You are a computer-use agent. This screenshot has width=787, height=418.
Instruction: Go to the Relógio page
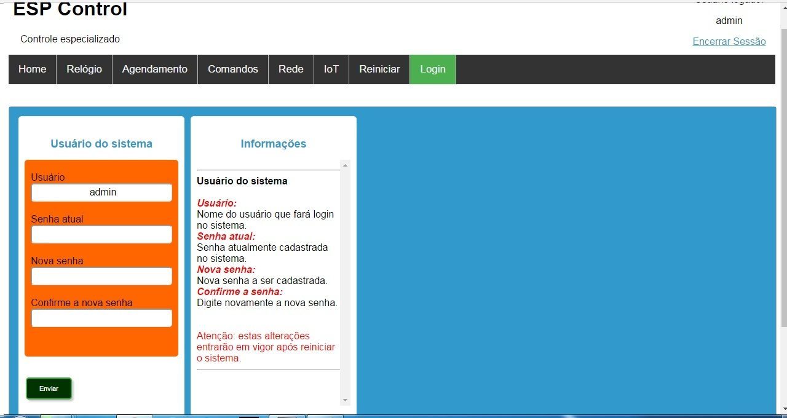pos(84,69)
